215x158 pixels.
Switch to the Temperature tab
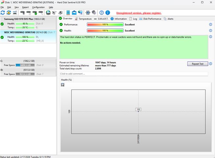click(84, 19)
